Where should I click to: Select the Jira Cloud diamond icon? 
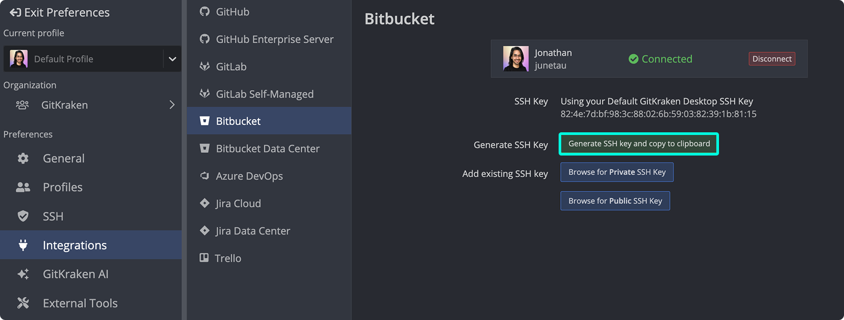tap(205, 203)
